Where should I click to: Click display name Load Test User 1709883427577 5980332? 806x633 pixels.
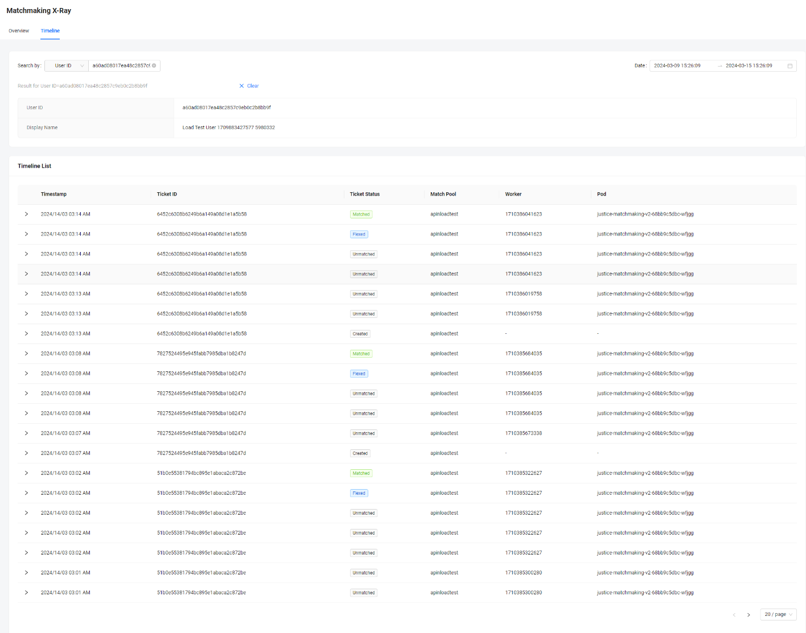[x=228, y=127]
